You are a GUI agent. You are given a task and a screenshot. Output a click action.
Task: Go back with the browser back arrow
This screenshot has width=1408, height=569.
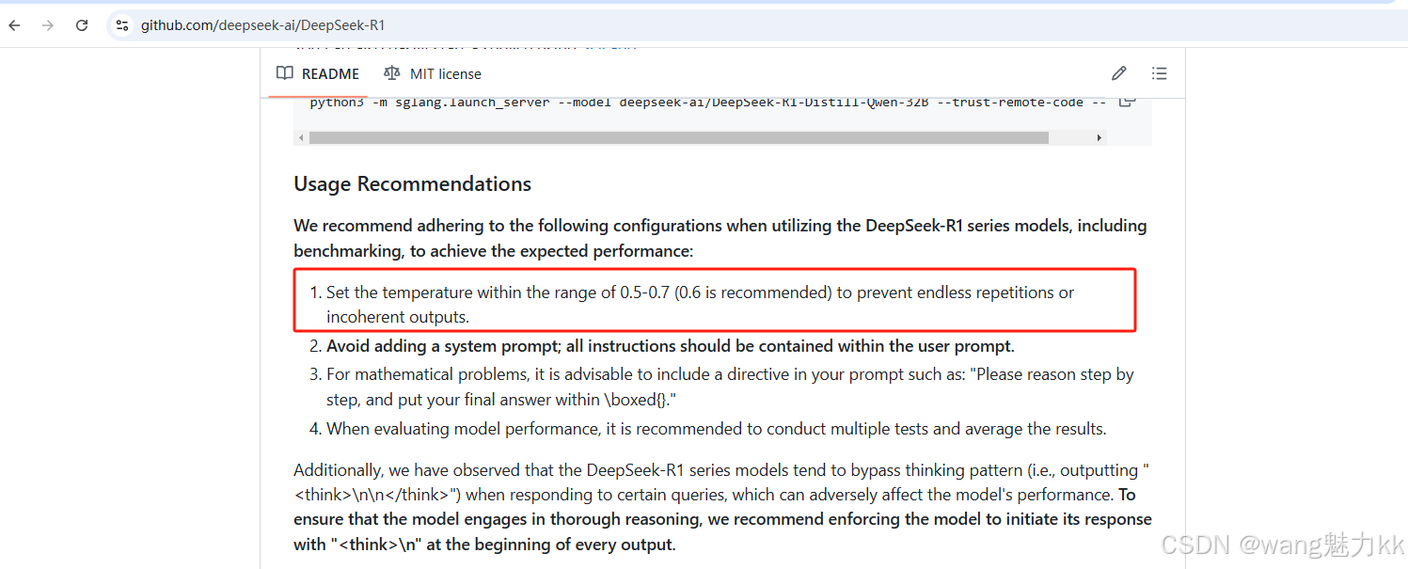coord(15,25)
